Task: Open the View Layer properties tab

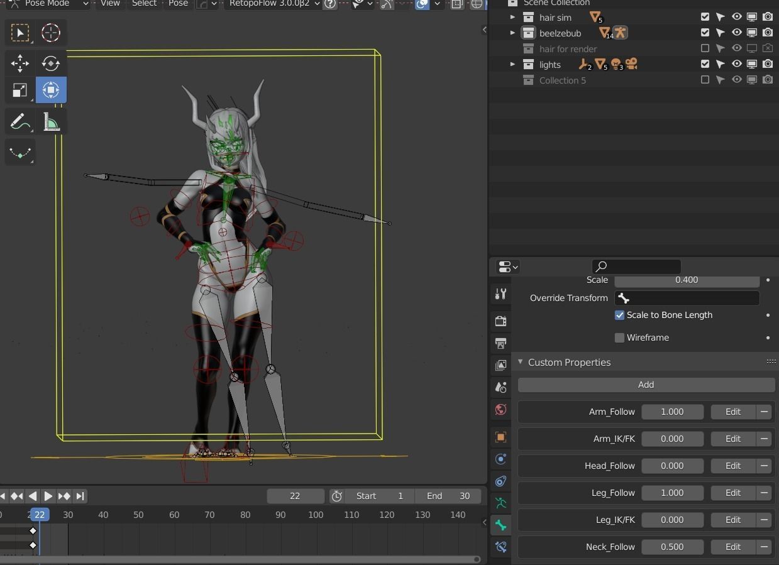Action: click(500, 365)
